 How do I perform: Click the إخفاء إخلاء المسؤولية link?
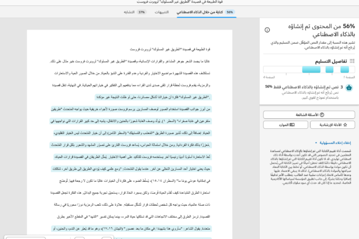(335, 143)
